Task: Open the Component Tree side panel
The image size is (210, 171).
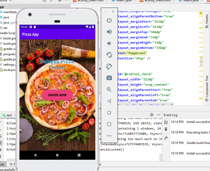Action: [x=207, y=88]
